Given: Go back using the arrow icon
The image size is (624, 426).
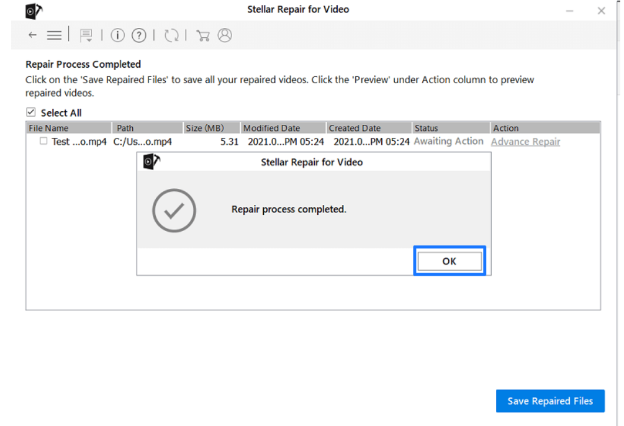Looking at the screenshot, I should [33, 35].
